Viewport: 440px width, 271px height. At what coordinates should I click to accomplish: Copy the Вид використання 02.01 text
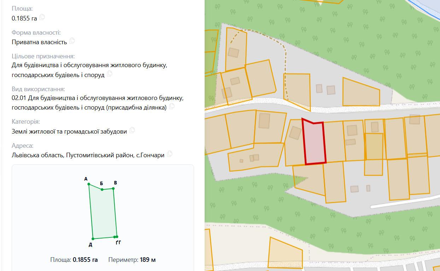pos(172,106)
